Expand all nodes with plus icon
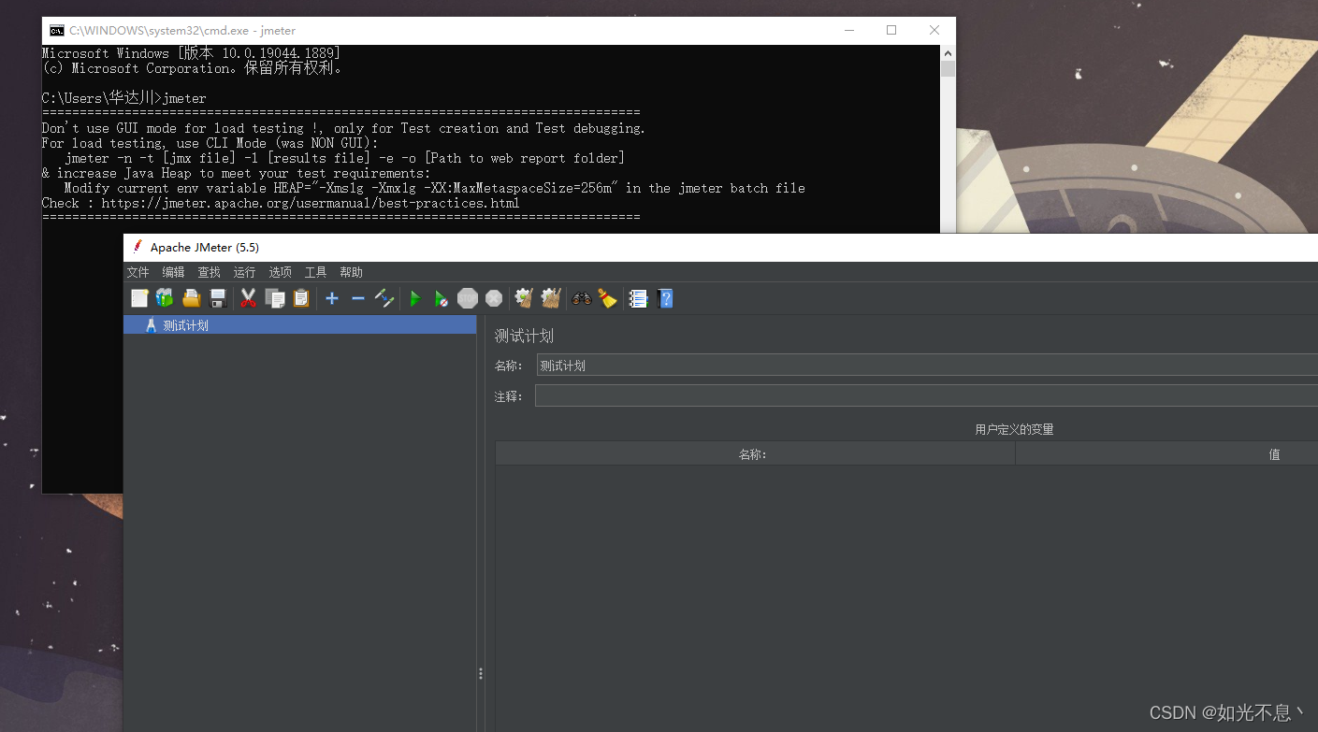 coord(332,298)
